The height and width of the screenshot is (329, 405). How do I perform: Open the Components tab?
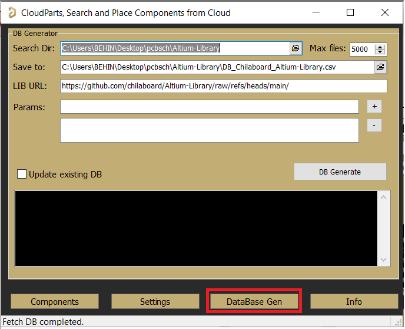pos(55,302)
